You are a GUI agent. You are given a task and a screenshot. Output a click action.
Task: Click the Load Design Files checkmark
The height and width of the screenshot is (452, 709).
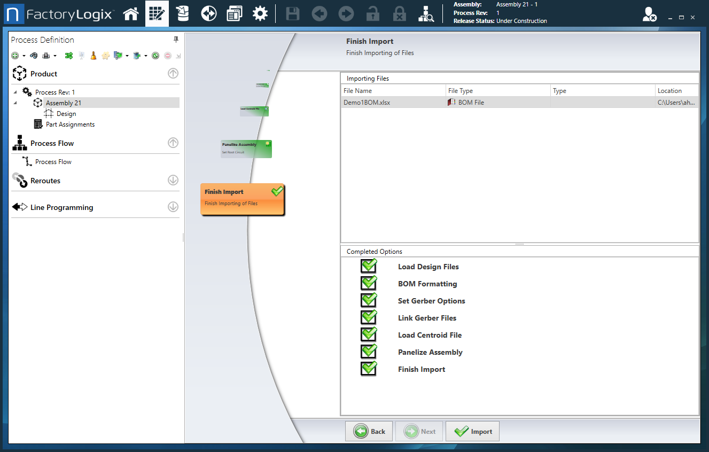369,266
